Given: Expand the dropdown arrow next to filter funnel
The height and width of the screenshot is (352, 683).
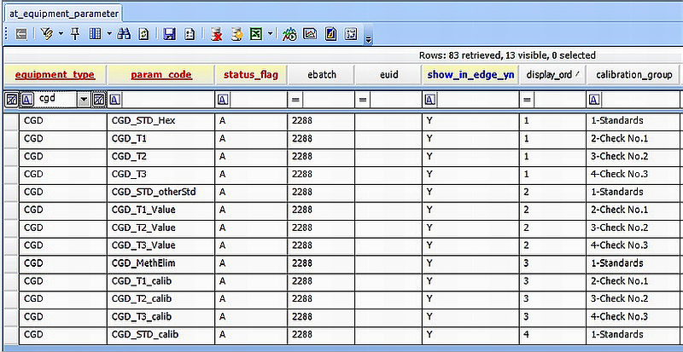Looking at the screenshot, I should pos(61,34).
